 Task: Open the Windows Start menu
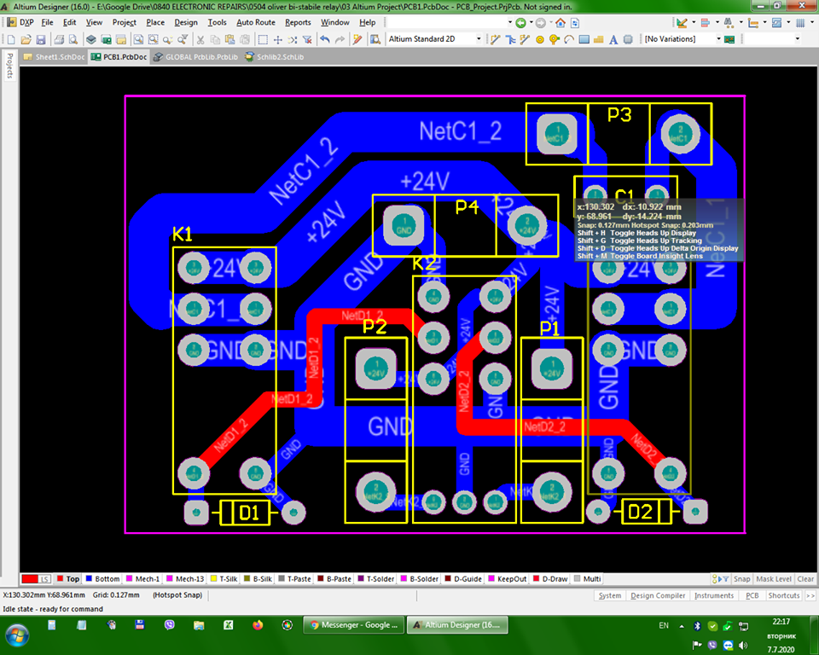coord(16,635)
